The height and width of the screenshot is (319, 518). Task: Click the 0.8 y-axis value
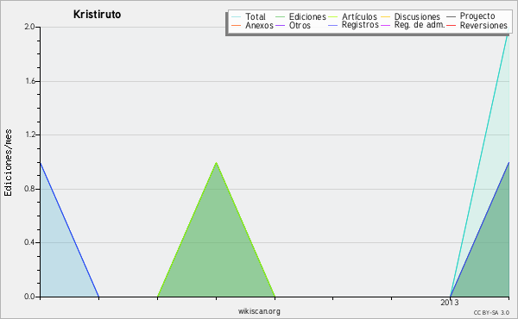[29, 189]
